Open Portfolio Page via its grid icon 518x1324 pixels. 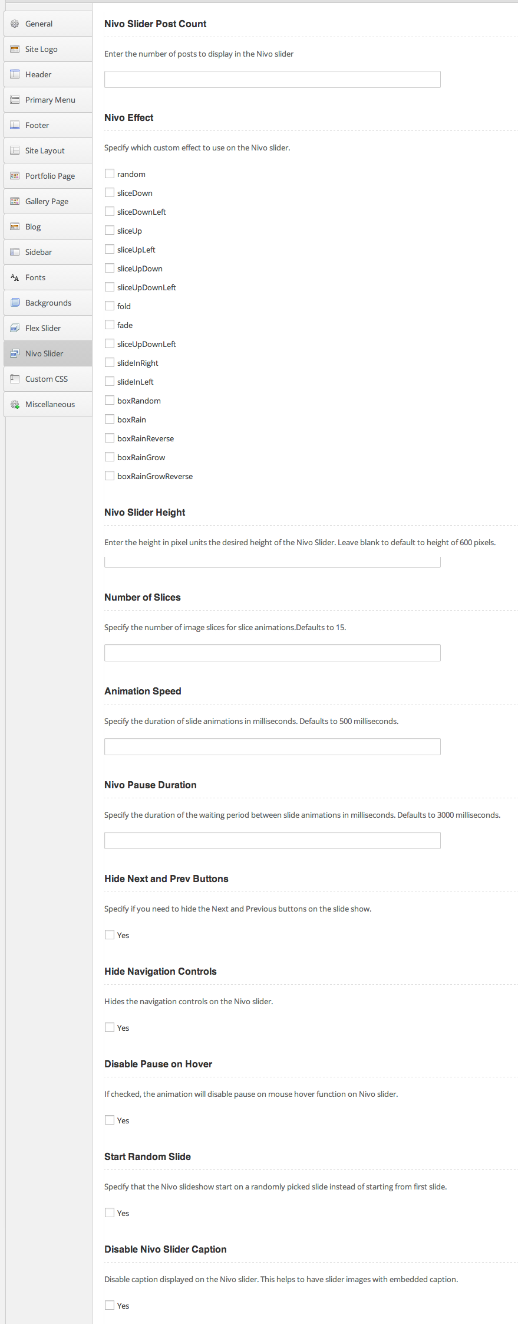[x=14, y=176]
